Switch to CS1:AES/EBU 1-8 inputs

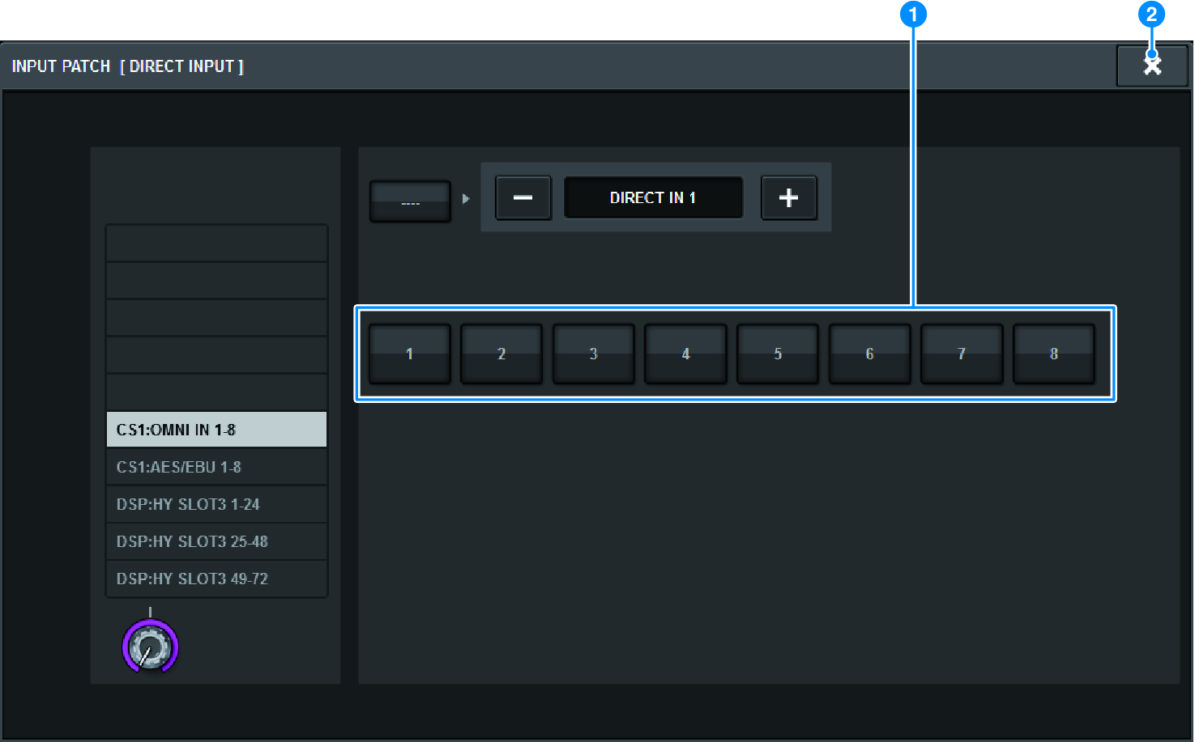pyautogui.click(x=216, y=466)
